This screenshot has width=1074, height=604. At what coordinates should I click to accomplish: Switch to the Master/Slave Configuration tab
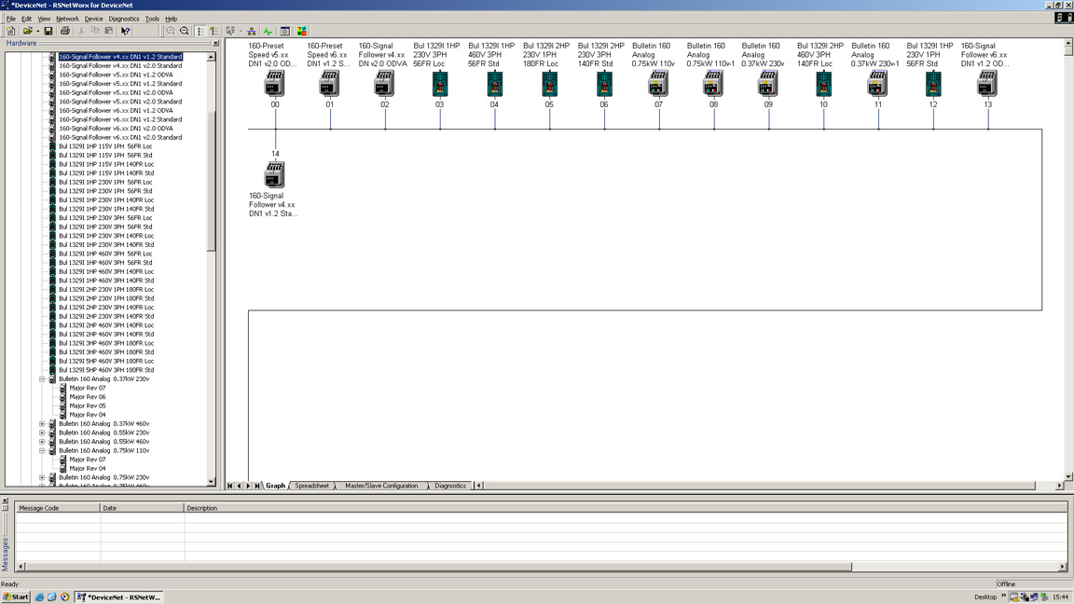pos(380,486)
